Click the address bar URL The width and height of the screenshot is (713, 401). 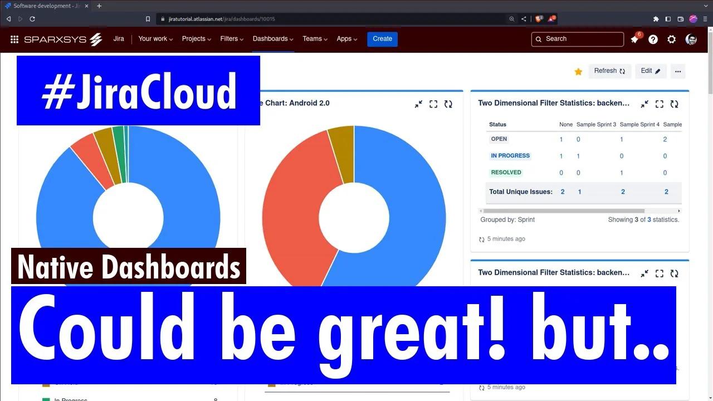pos(222,19)
